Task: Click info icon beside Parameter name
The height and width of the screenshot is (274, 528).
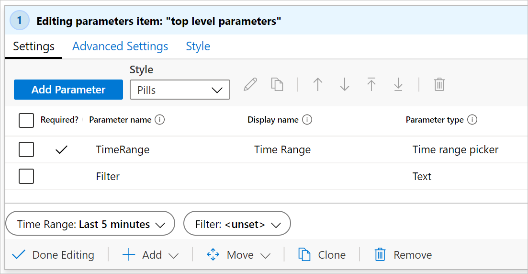Action: (x=160, y=120)
